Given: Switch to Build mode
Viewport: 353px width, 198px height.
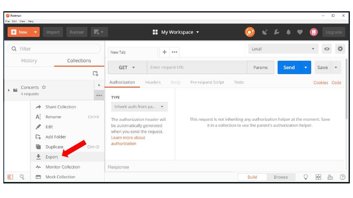Looking at the screenshot, I should (x=252, y=177).
